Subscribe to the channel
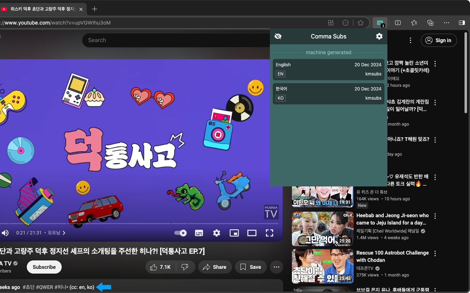Screen dimensions: 470x293 click(x=44, y=267)
